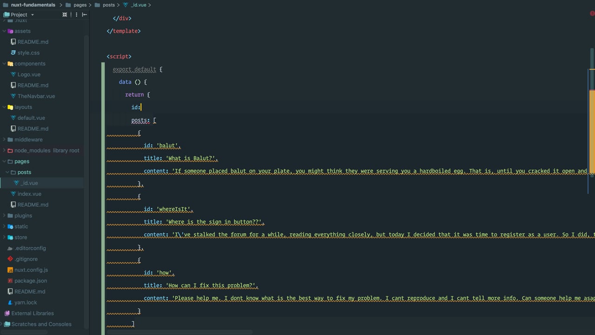
Task: Click git icon beside .gitignore
Action: pyautogui.click(x=10, y=259)
